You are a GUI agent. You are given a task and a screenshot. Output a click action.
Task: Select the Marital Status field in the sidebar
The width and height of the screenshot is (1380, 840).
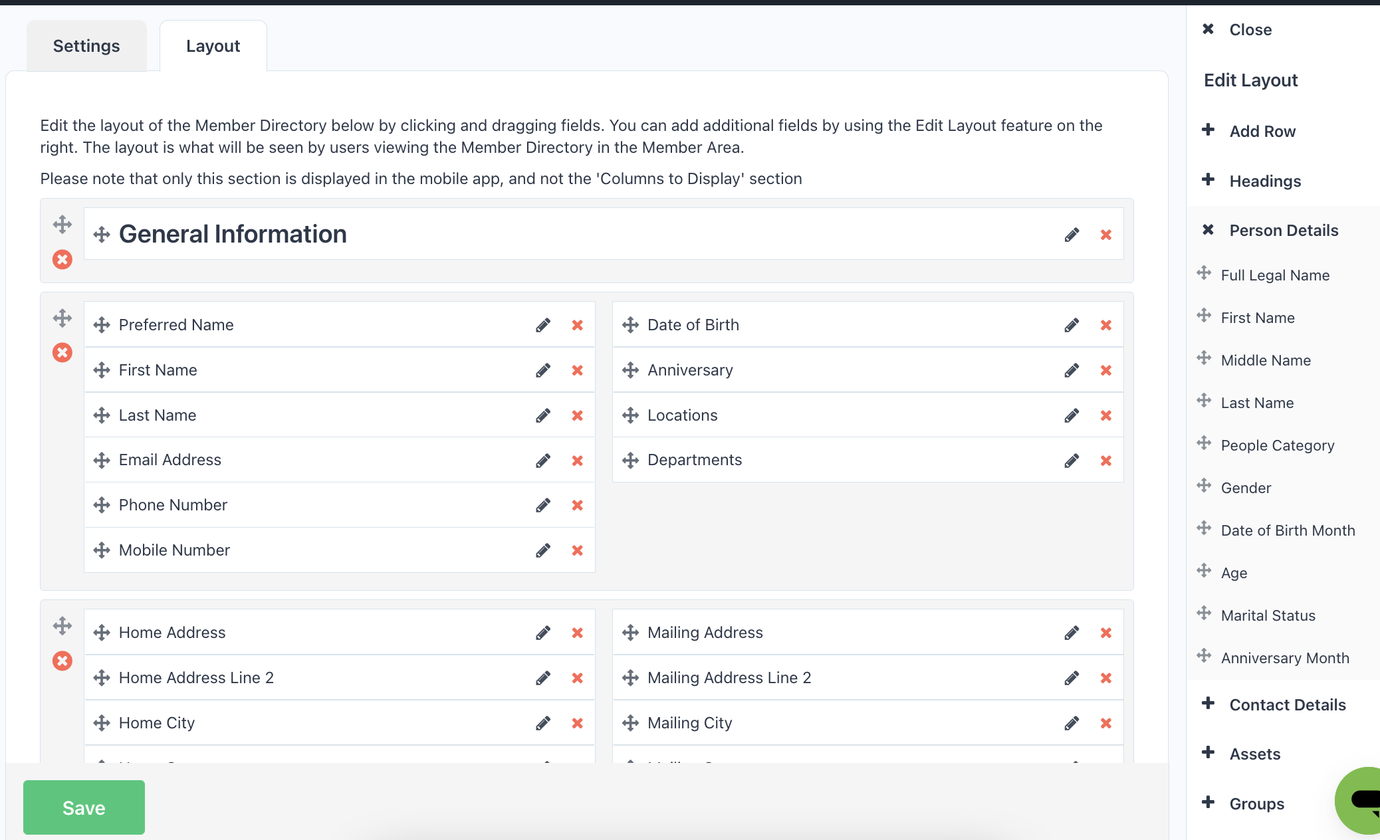(x=1268, y=615)
